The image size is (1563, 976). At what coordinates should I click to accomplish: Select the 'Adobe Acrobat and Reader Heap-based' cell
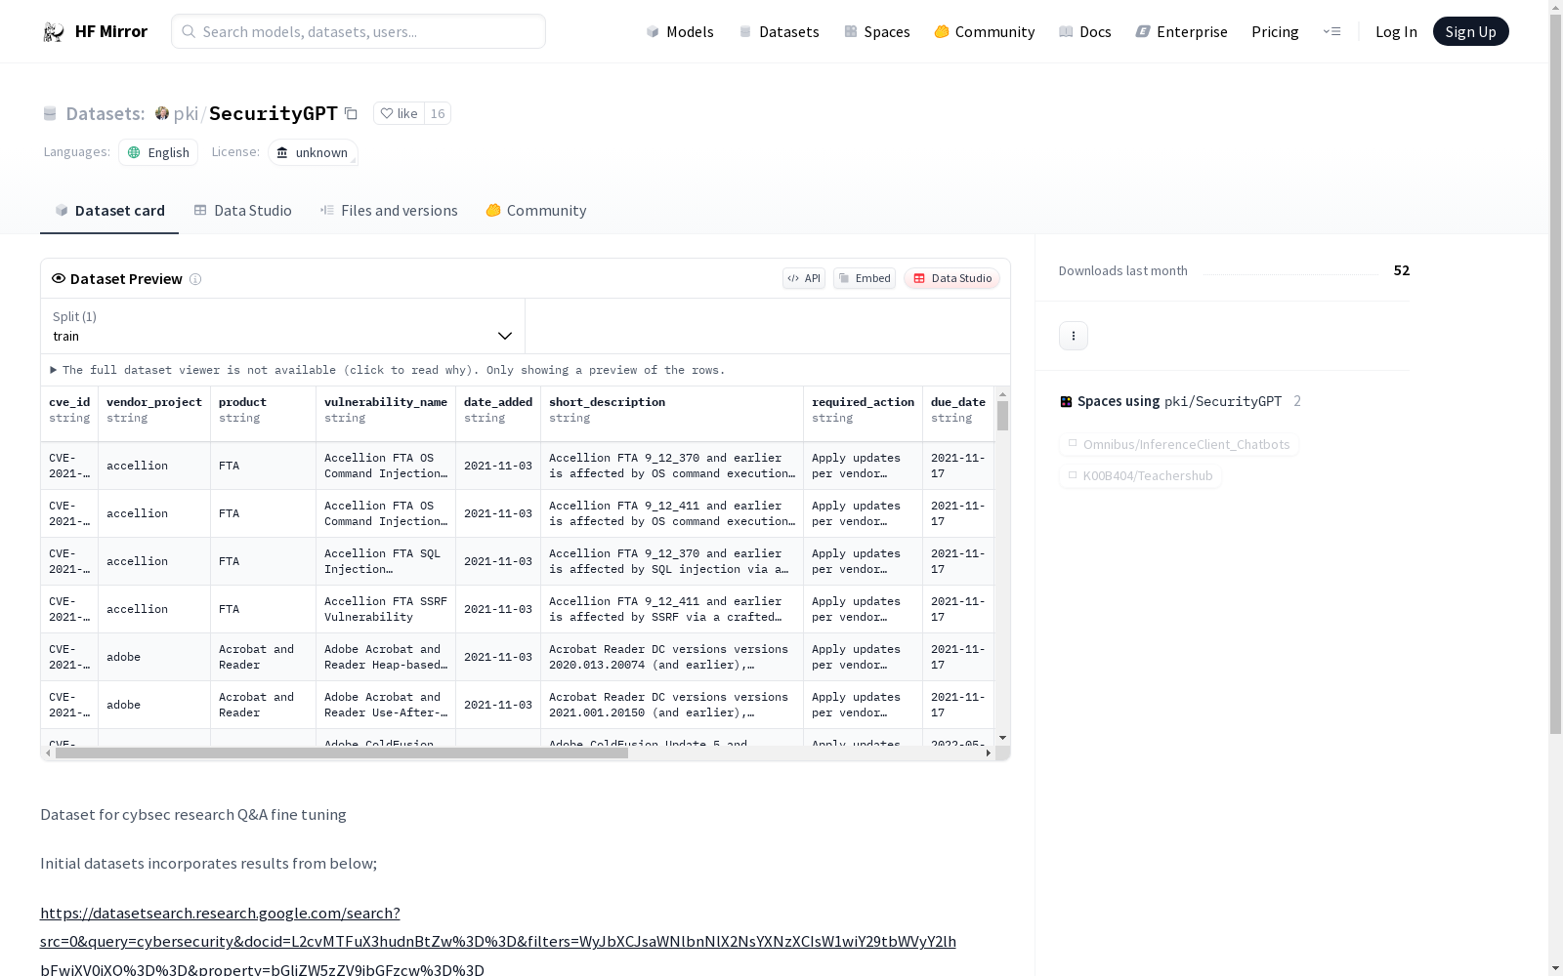point(386,657)
